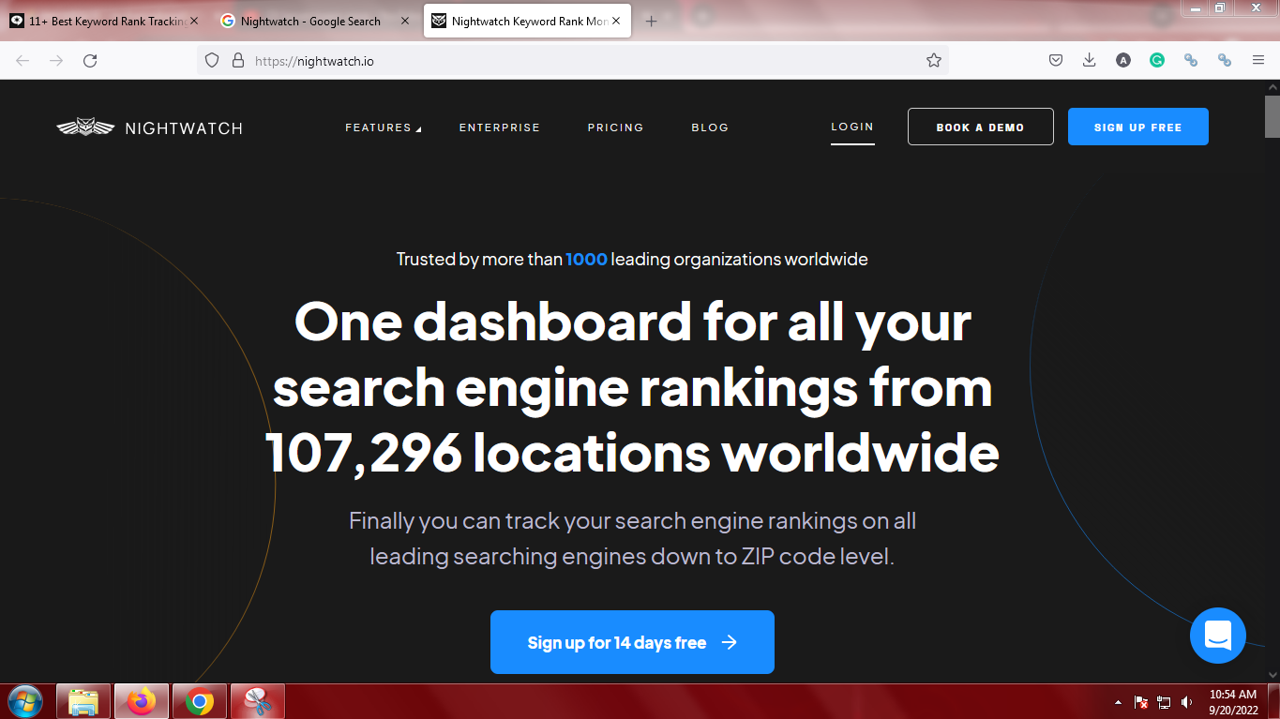Image resolution: width=1280 pixels, height=719 pixels.
Task: Click the browser forward arrow
Action: pyautogui.click(x=56, y=60)
